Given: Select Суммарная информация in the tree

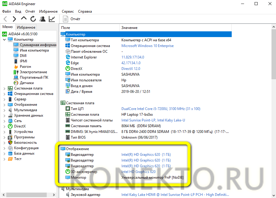Looking at the screenshot, I should coord(38,45).
